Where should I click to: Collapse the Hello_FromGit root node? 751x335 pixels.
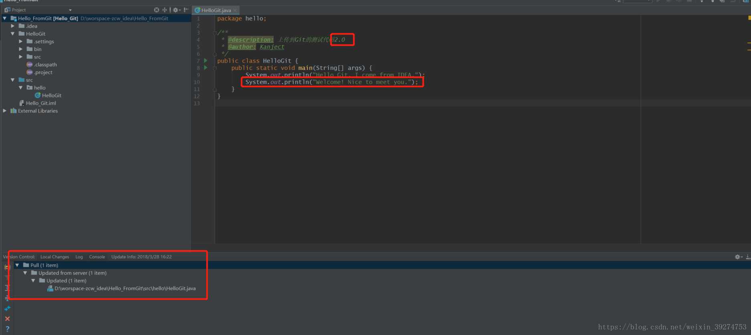point(5,18)
